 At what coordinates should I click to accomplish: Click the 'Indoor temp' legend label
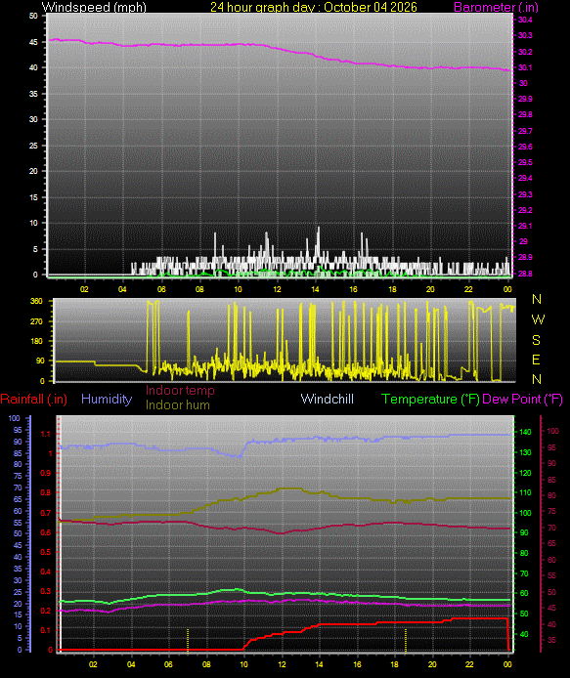180,391
